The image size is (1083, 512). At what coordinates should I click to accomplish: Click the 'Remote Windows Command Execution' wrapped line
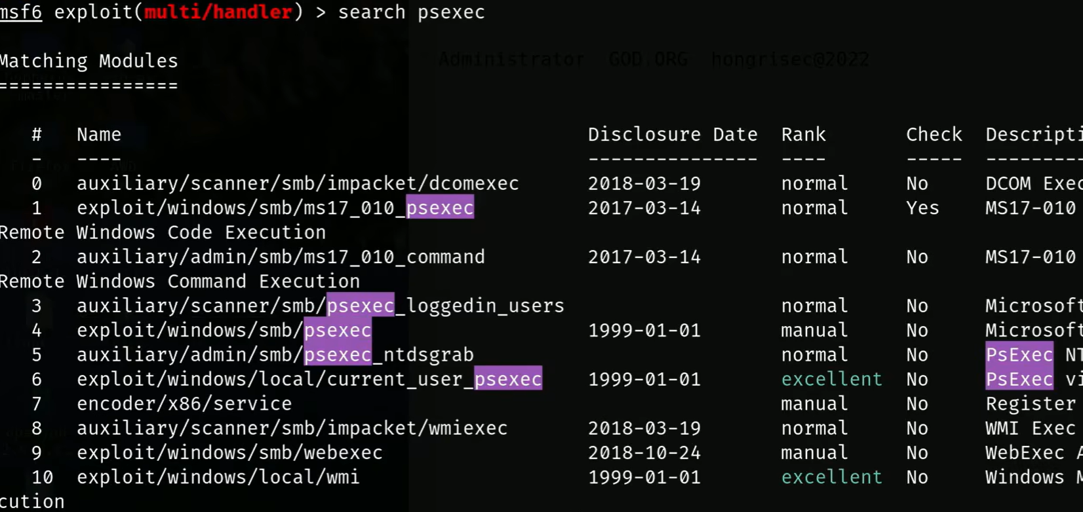tap(180, 282)
